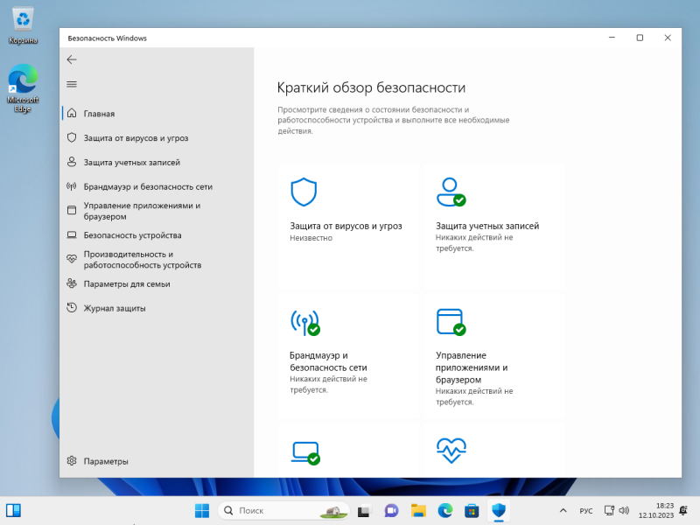Image resolution: width=700 pixels, height=525 pixels.
Task: Click the gear icon next to Параметры
Action: (72, 461)
